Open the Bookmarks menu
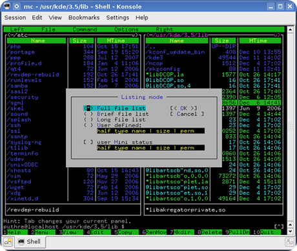297x251 pixels. pos(84,17)
